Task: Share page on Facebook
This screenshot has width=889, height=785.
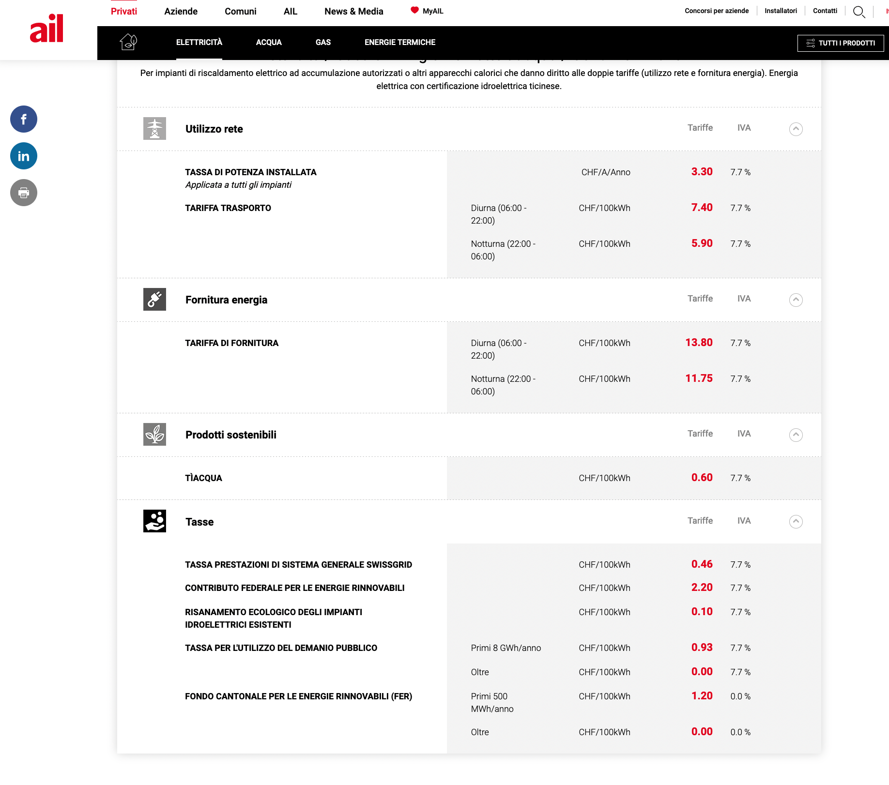Action: click(24, 119)
